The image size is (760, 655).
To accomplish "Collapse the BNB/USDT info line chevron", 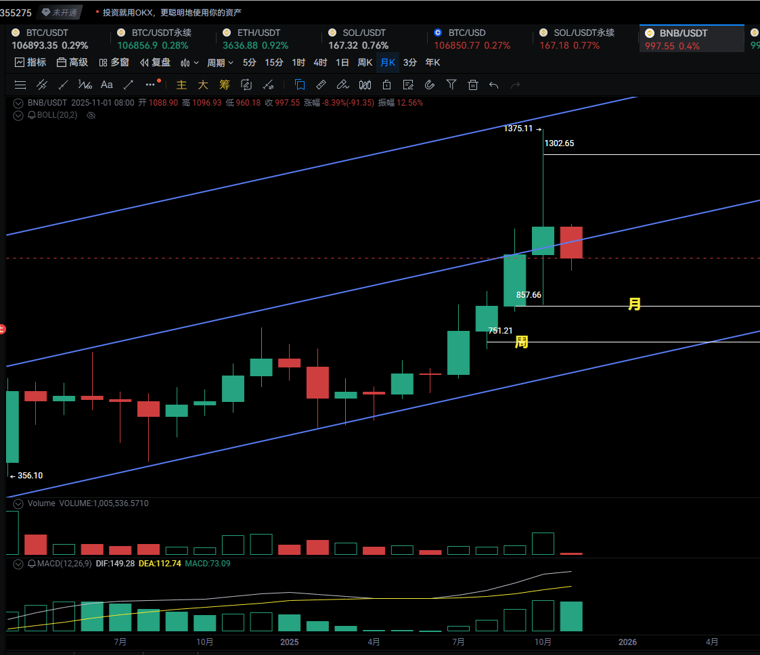I will (x=18, y=103).
